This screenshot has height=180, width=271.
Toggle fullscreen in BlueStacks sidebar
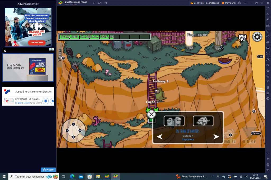pos(268,9)
